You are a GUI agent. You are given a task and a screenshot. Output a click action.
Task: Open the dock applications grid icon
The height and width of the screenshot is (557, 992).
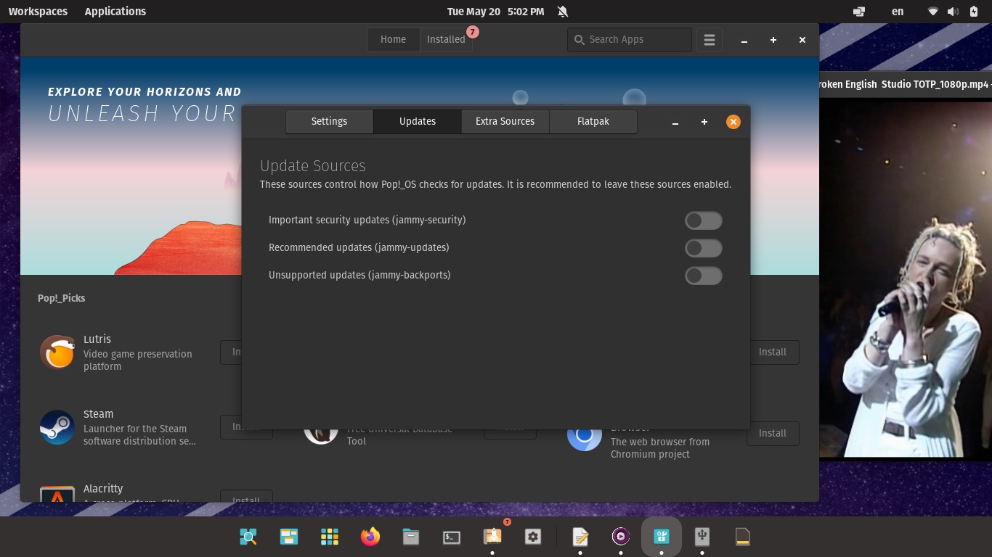pos(330,537)
